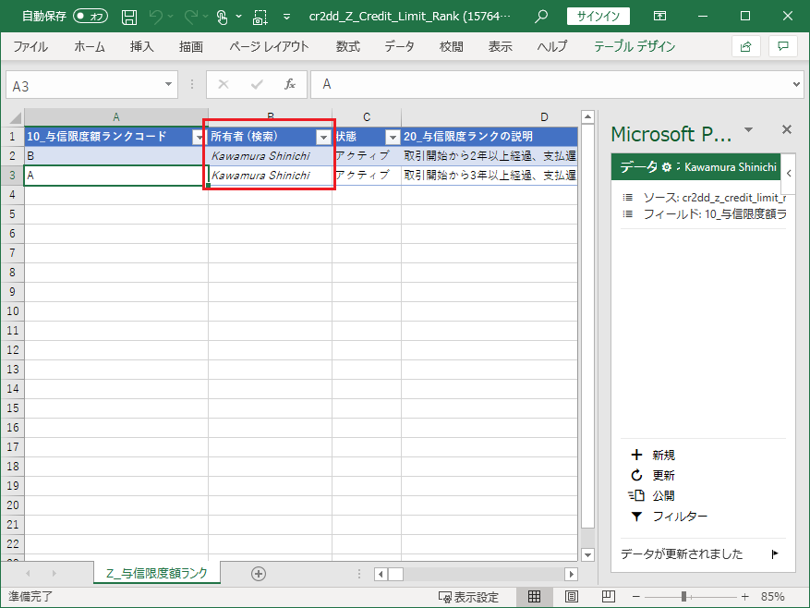Open the 表示 tab
Viewport: 810px width, 608px height.
point(501,46)
